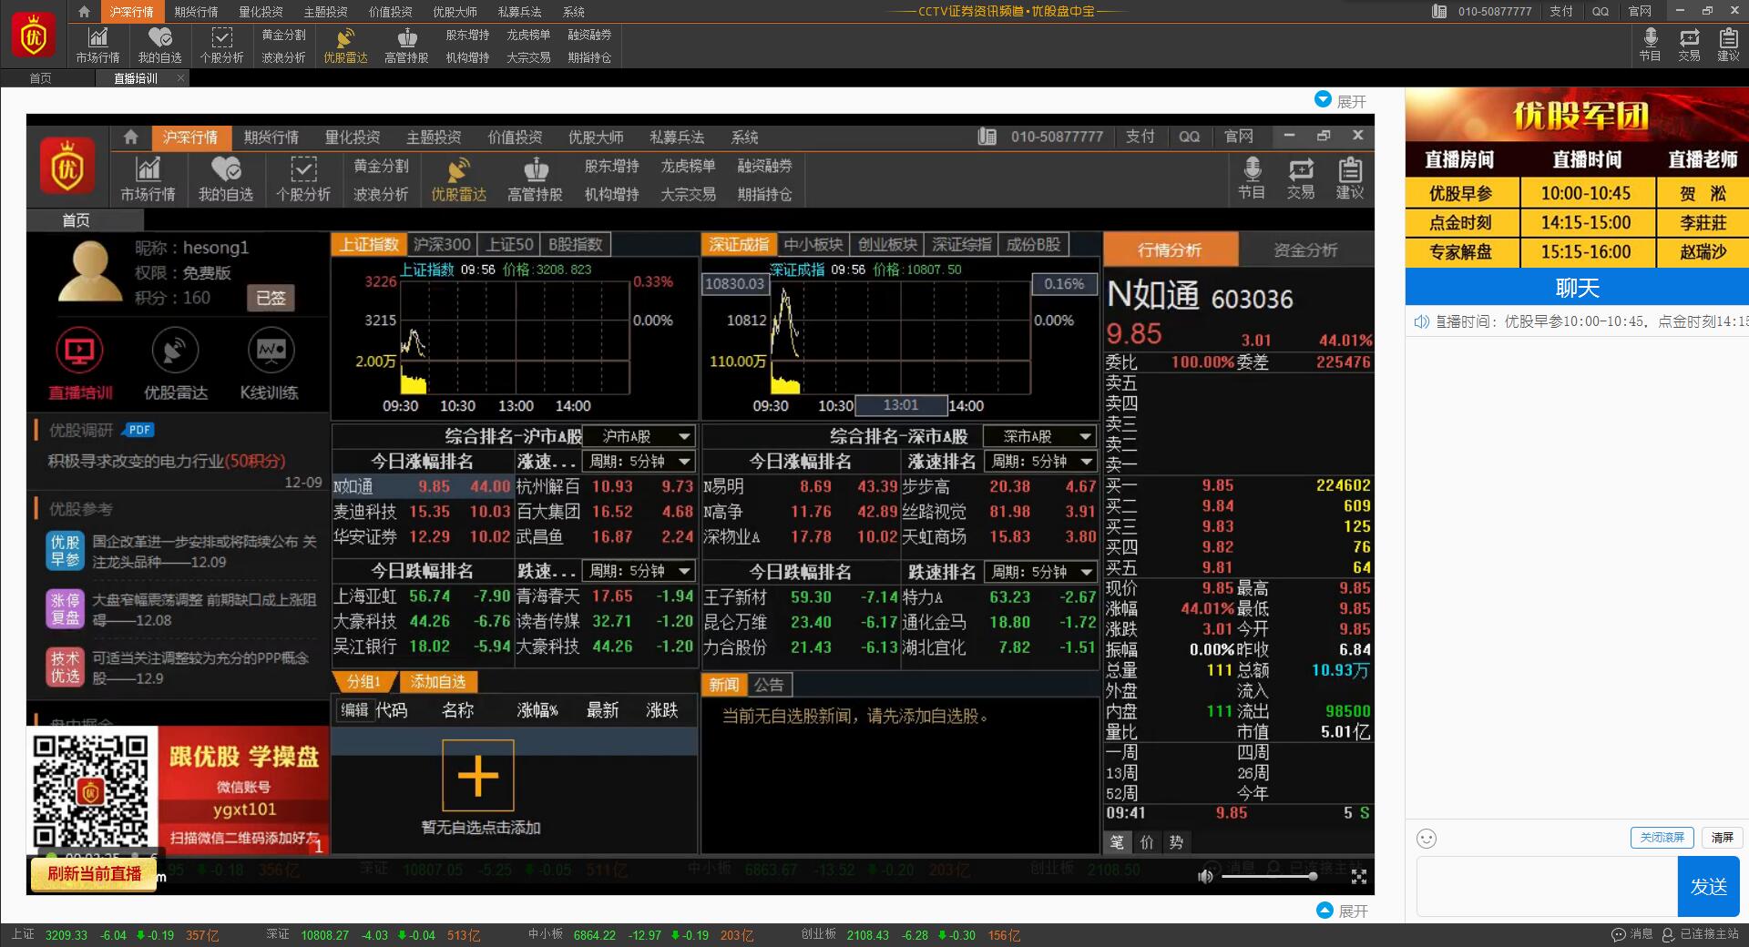Click 官网 link in title bar

(x=1640, y=11)
